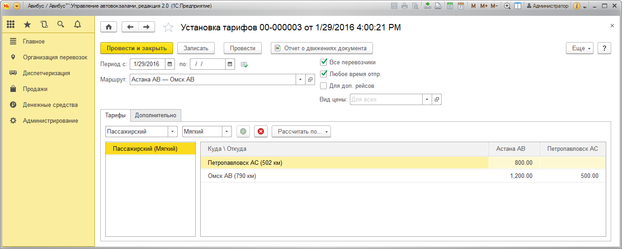622x249 pixels.
Task: Expand the Маршрут dropdown list
Action: [x=301, y=80]
